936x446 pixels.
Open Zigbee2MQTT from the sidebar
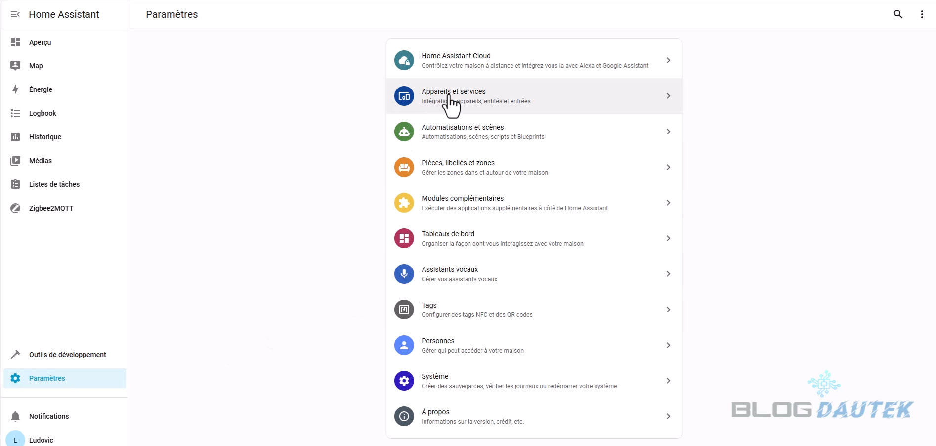coord(51,208)
